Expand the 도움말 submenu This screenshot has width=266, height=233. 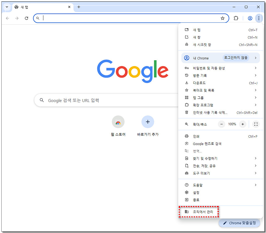(221, 185)
